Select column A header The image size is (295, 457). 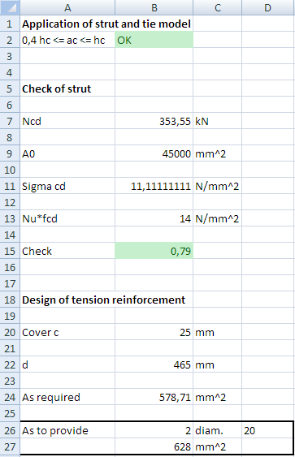67,7
